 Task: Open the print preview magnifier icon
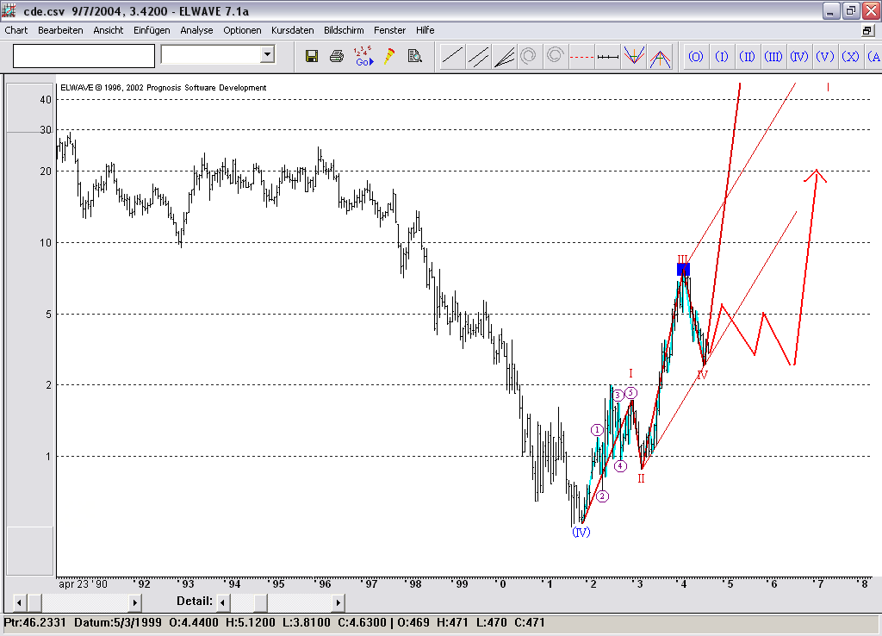pos(415,56)
